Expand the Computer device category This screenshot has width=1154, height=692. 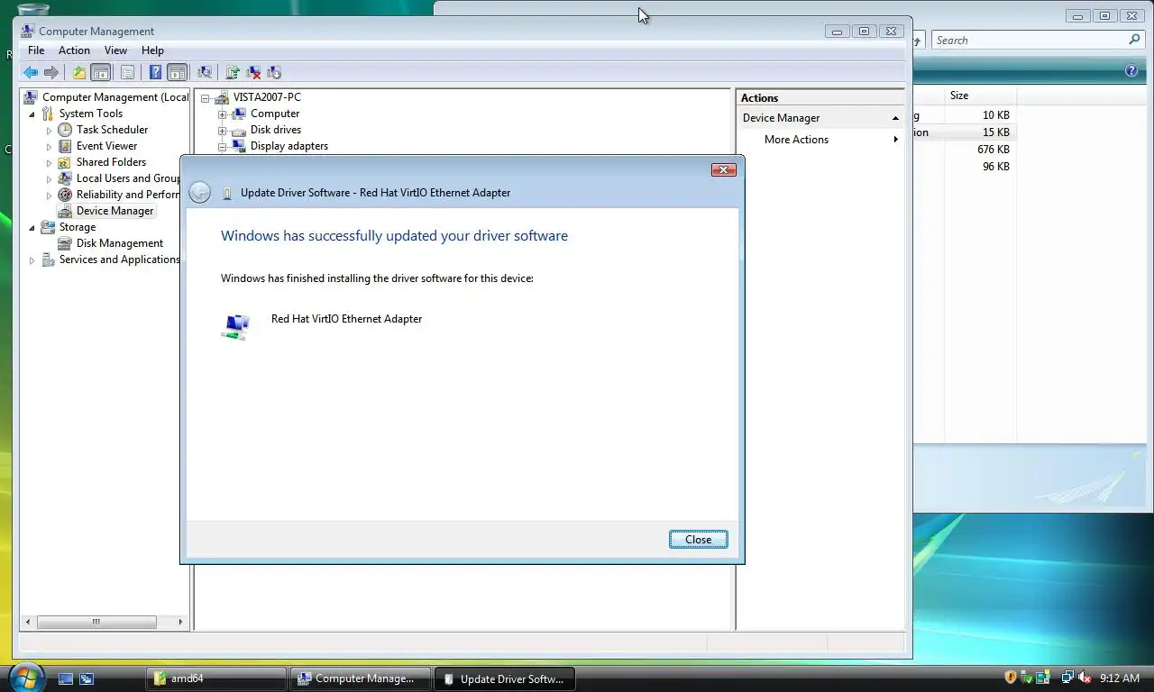222,114
